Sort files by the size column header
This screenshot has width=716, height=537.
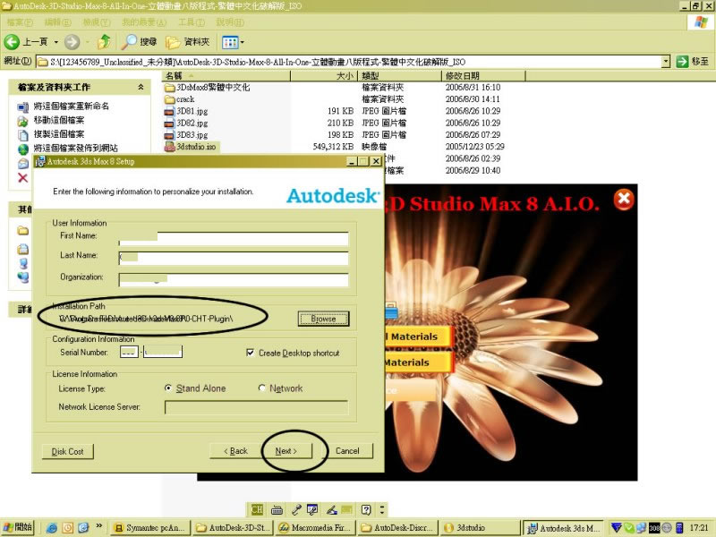pos(324,76)
